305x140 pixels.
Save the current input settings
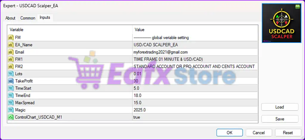point(280,119)
